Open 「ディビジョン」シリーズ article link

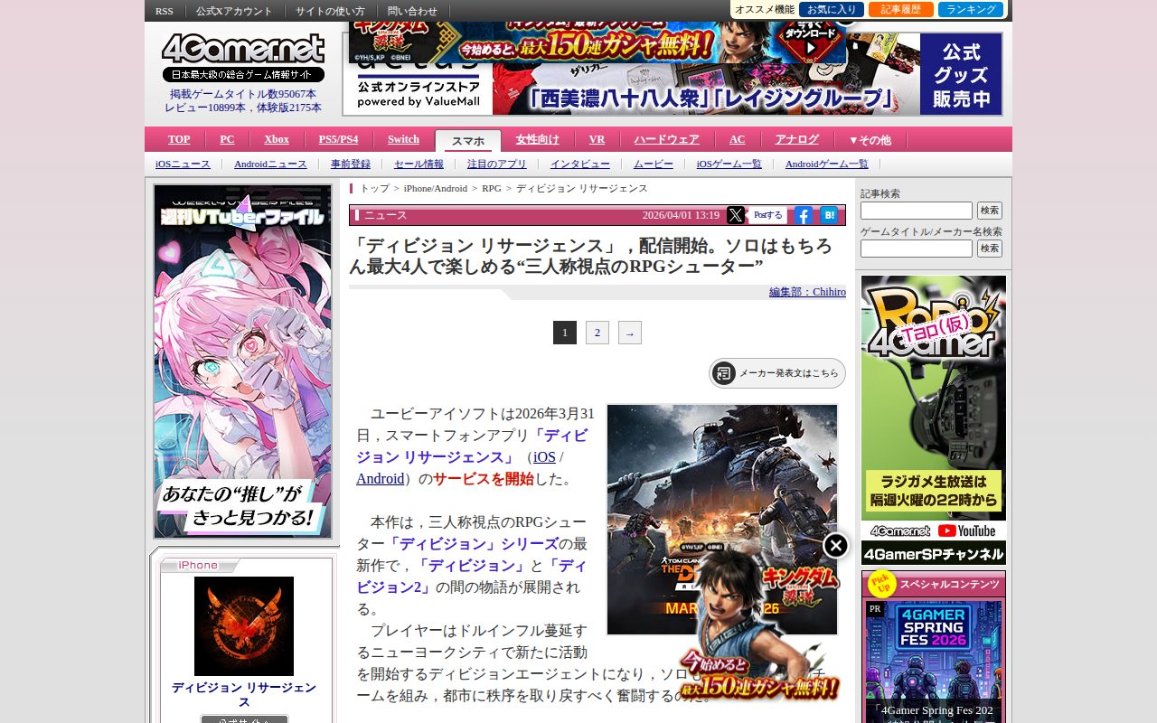click(x=472, y=544)
